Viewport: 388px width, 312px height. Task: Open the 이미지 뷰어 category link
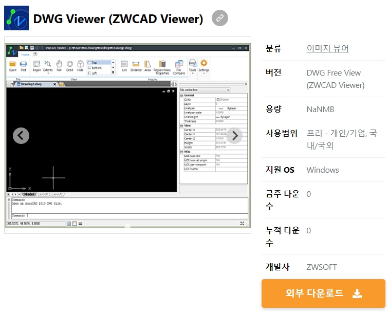click(x=328, y=48)
